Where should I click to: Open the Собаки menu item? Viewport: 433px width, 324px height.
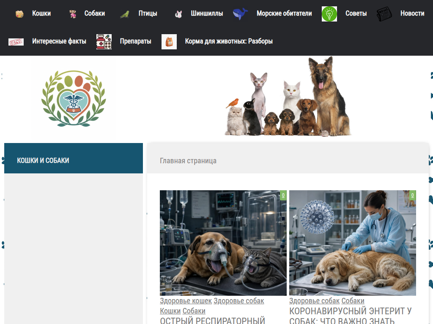click(x=94, y=13)
